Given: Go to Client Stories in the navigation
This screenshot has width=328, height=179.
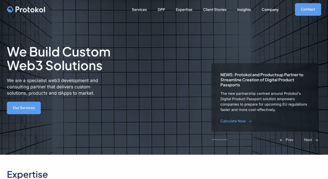Looking at the screenshot, I should [215, 10].
